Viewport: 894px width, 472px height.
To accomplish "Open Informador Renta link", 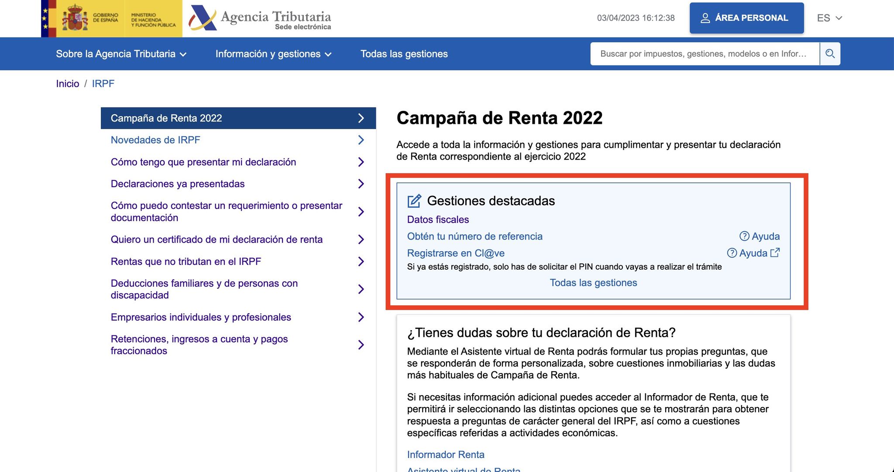I will click(445, 455).
